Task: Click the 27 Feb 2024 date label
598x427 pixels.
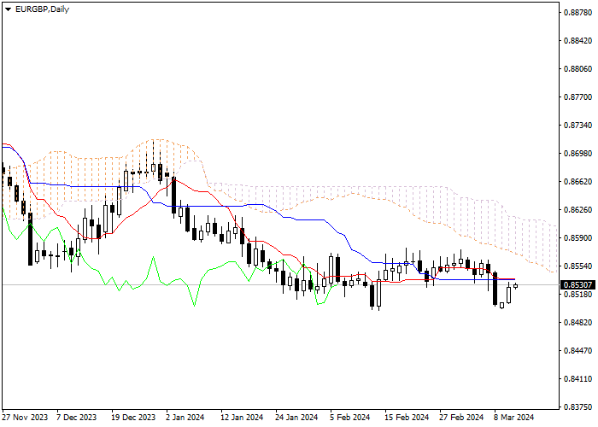Action: coord(461,418)
